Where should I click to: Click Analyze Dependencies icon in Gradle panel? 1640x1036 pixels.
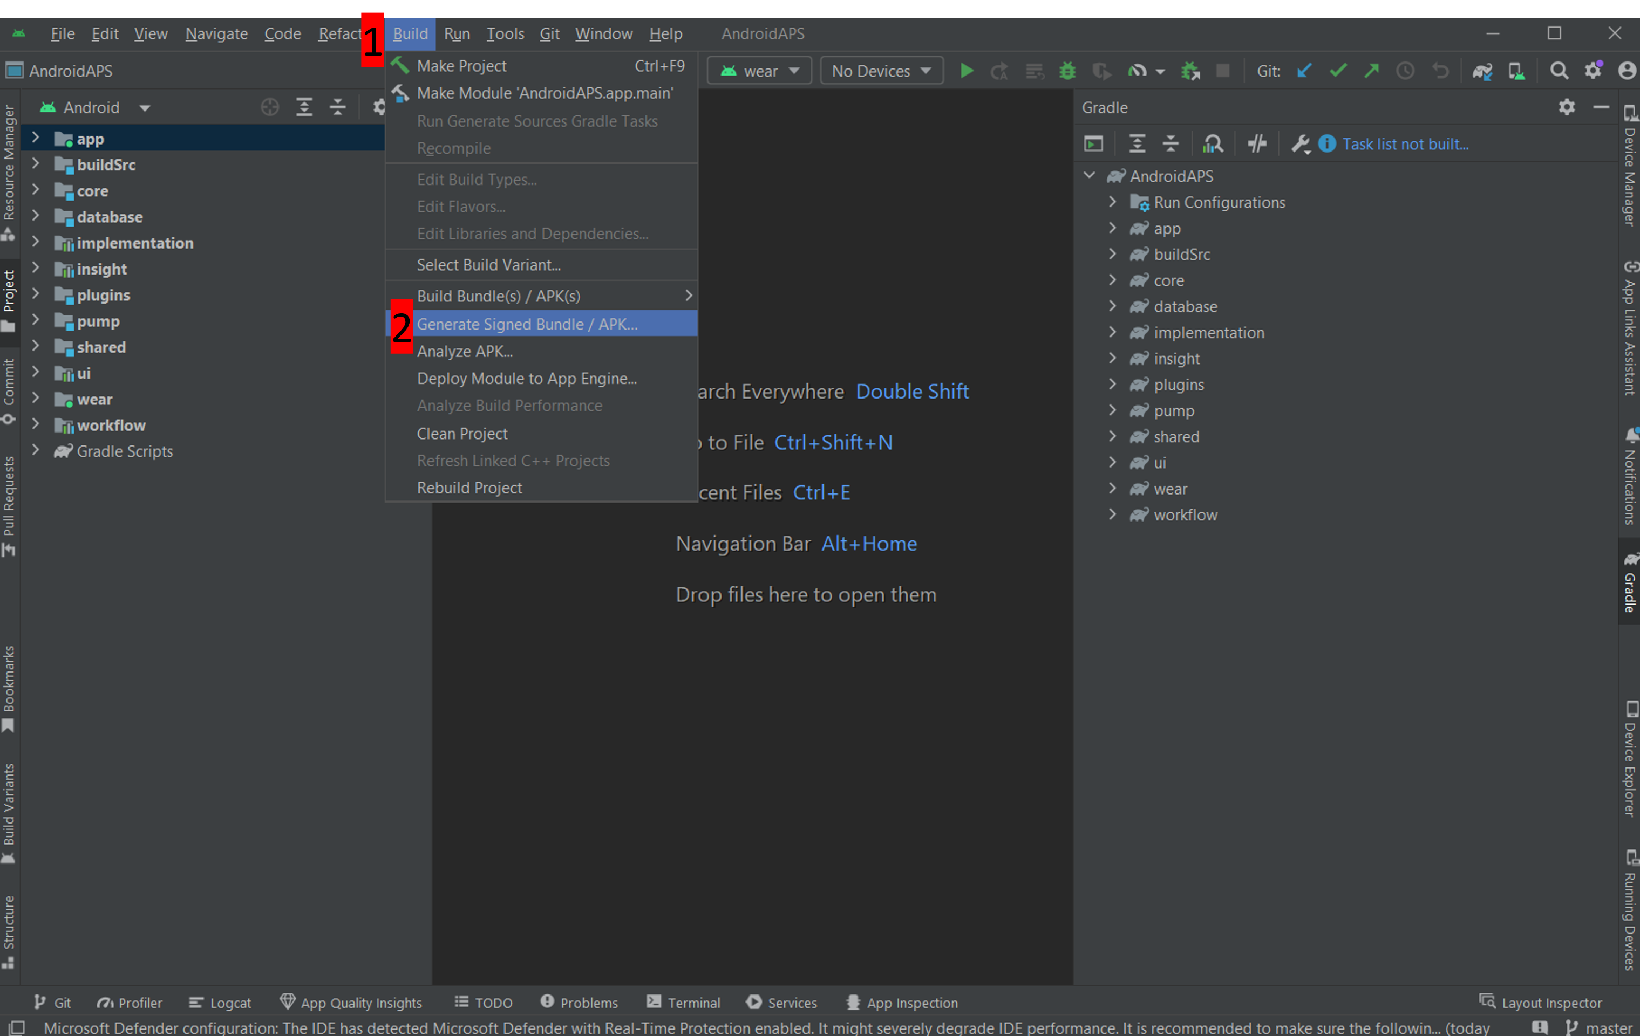(x=1213, y=145)
